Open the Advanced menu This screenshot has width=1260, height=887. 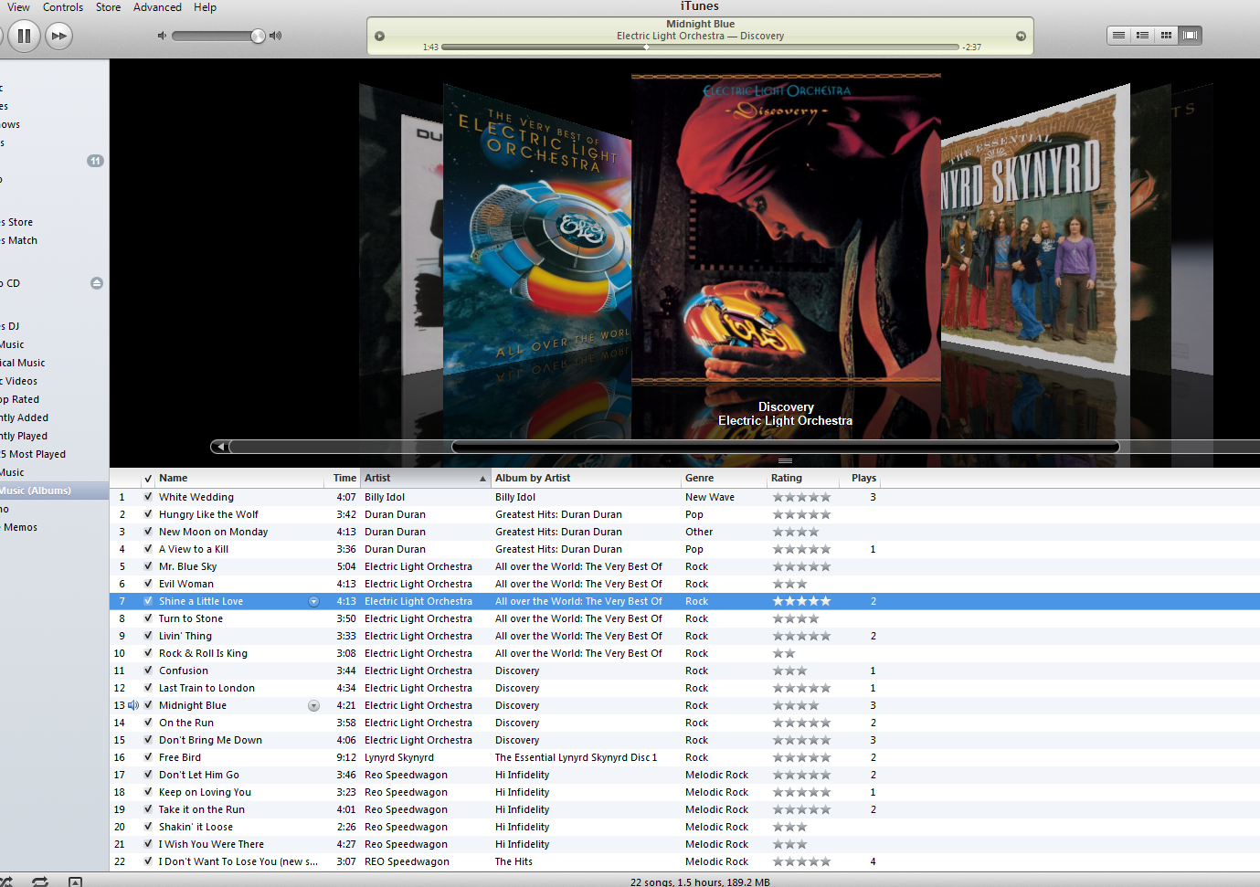coord(157,7)
